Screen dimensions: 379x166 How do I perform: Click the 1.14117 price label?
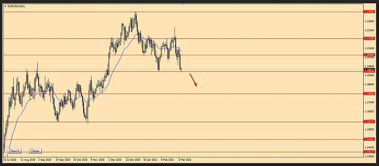[x=369, y=152]
